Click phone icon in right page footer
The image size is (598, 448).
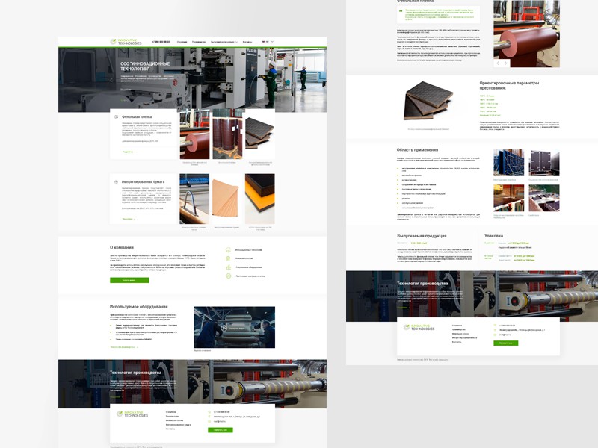point(496,326)
